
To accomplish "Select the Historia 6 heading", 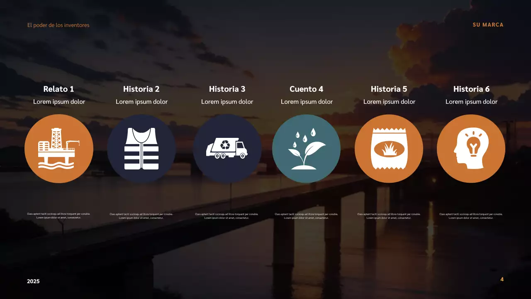I will click(x=471, y=89).
